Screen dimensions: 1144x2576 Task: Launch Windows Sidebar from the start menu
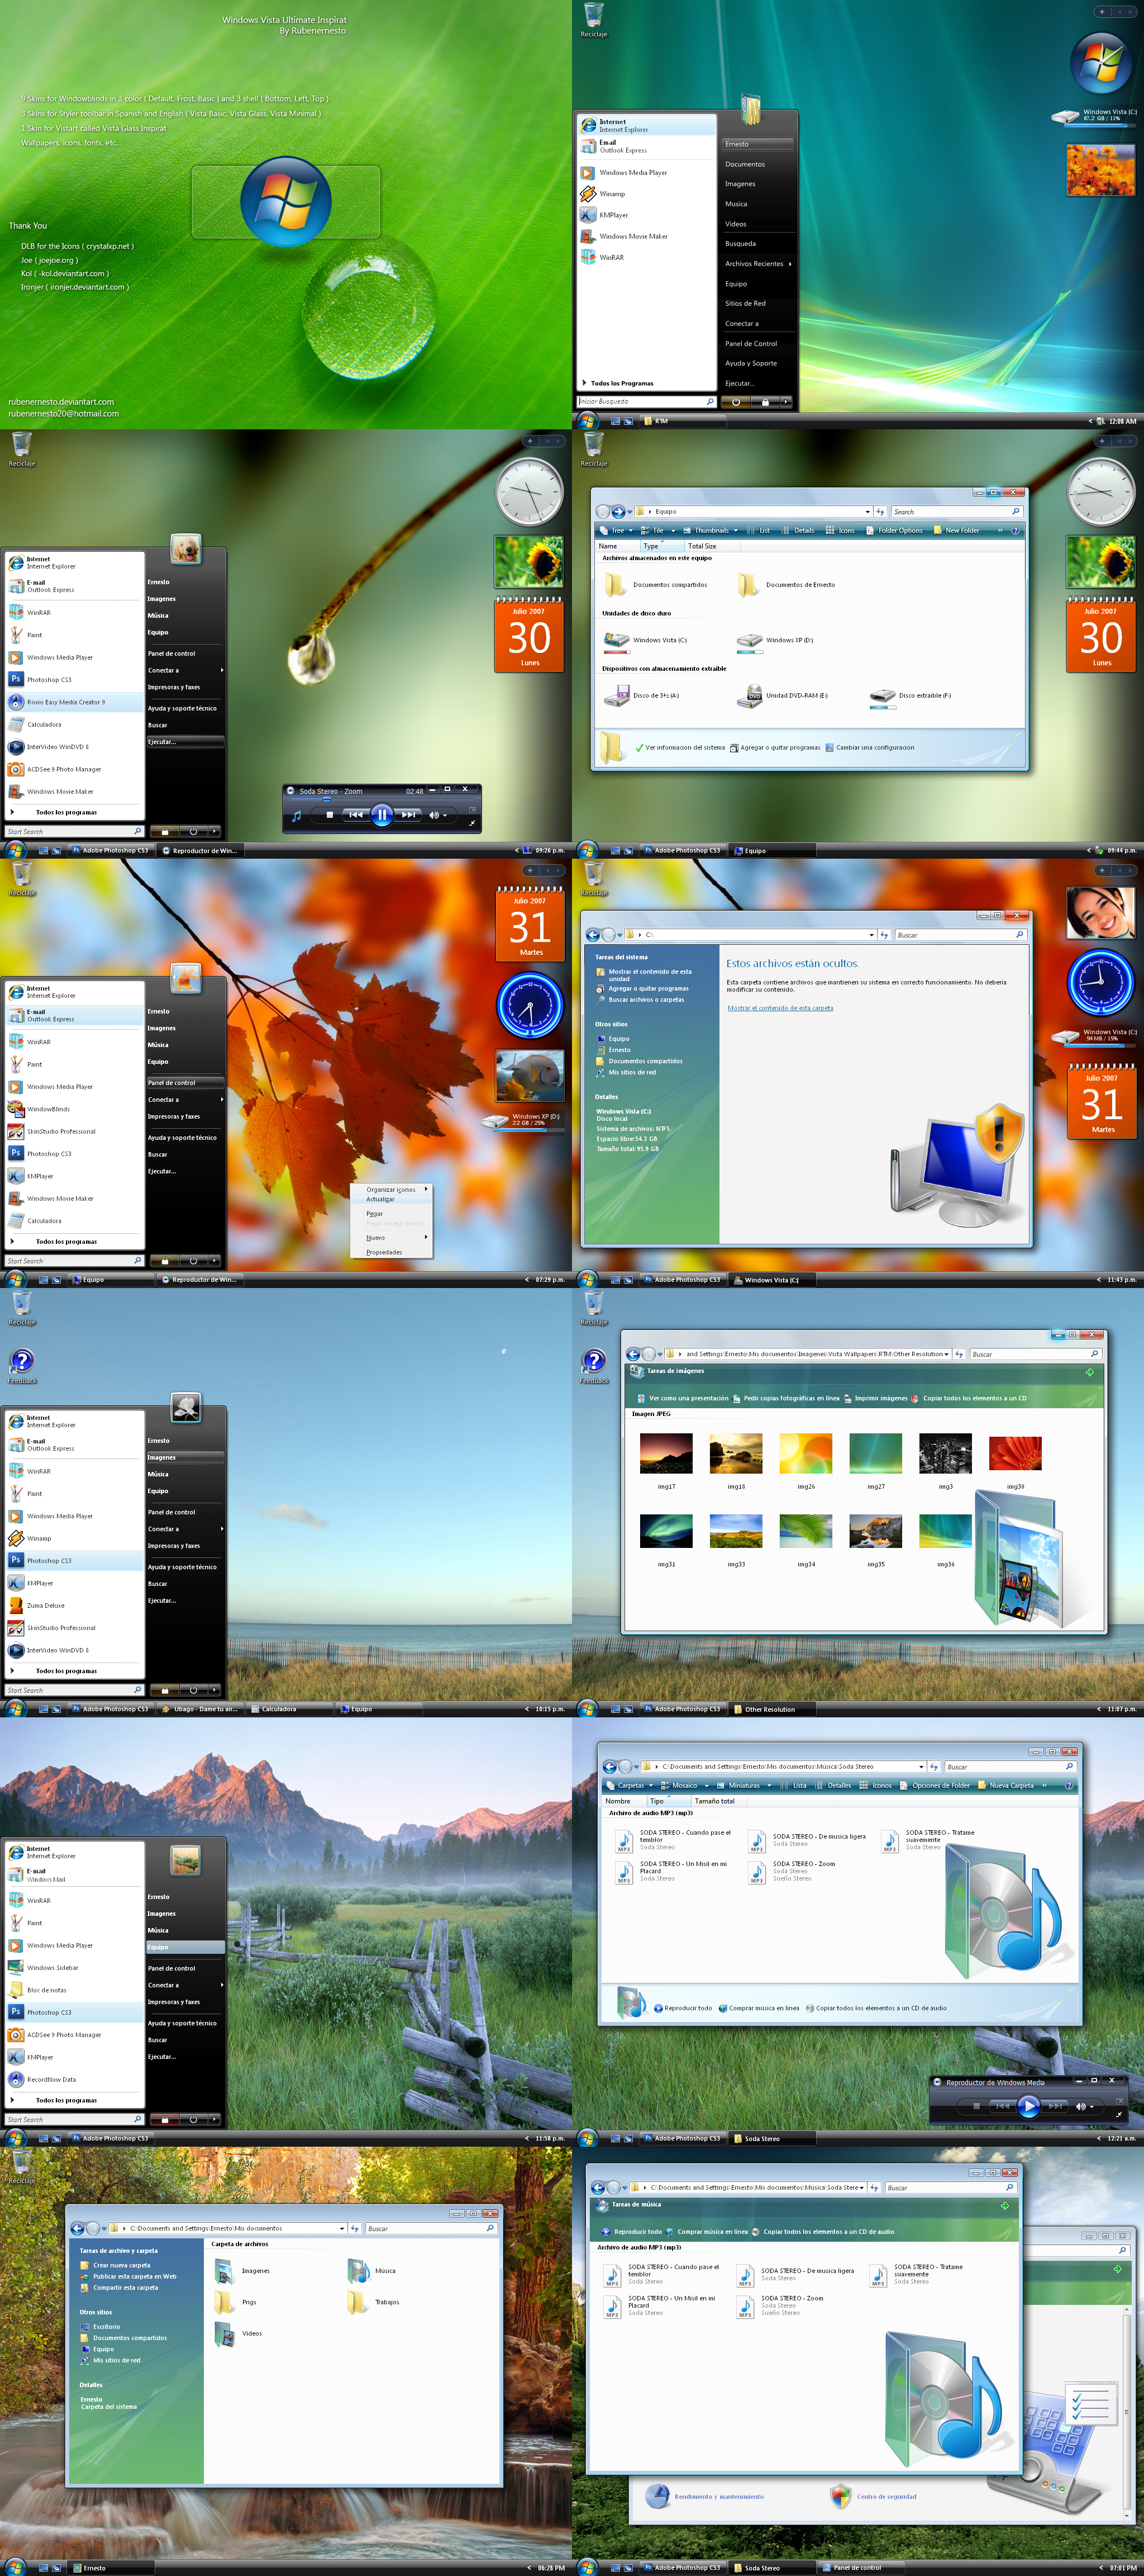(75, 1967)
